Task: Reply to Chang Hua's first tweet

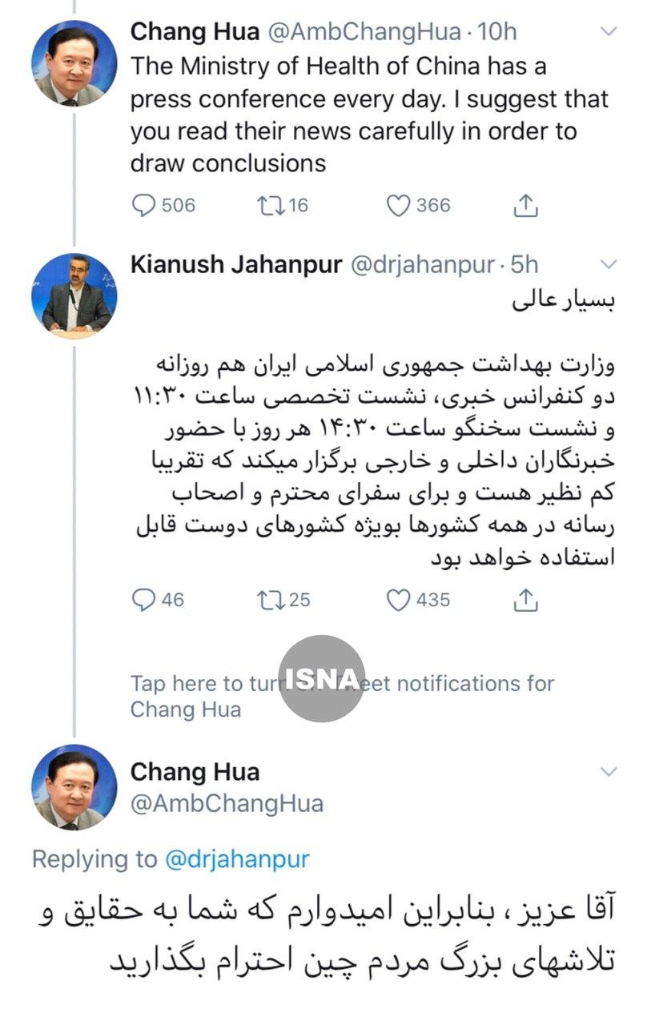Action: [143, 206]
